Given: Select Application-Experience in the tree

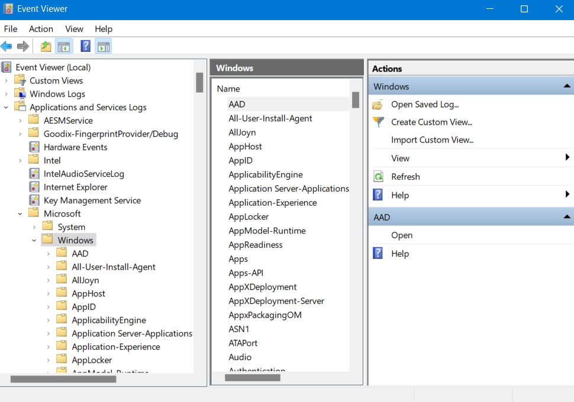Looking at the screenshot, I should (115, 347).
